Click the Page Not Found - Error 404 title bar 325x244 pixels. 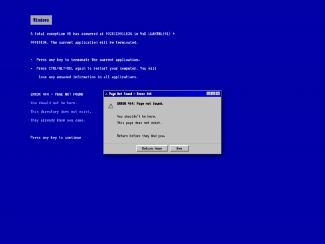(162, 94)
